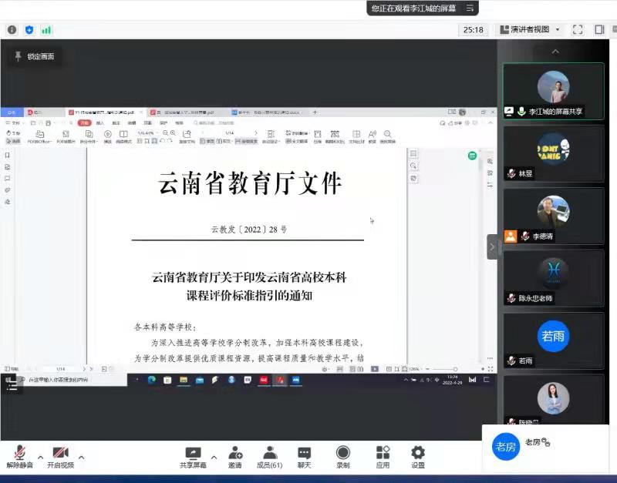Open 应用 (Apps) in meeting toolbar
Screen dimensions: 617x483
(383, 456)
